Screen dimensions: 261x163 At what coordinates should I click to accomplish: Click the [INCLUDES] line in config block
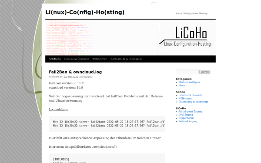(x=61, y=159)
